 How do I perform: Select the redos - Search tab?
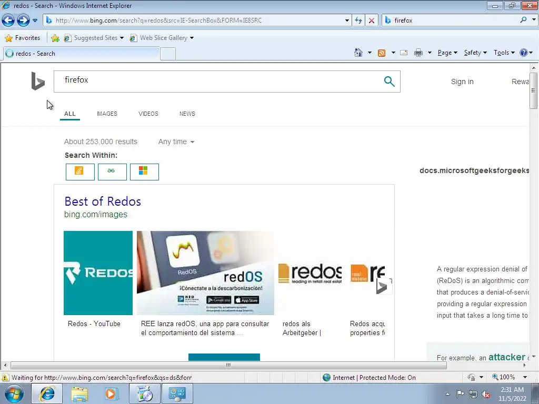(x=82, y=54)
